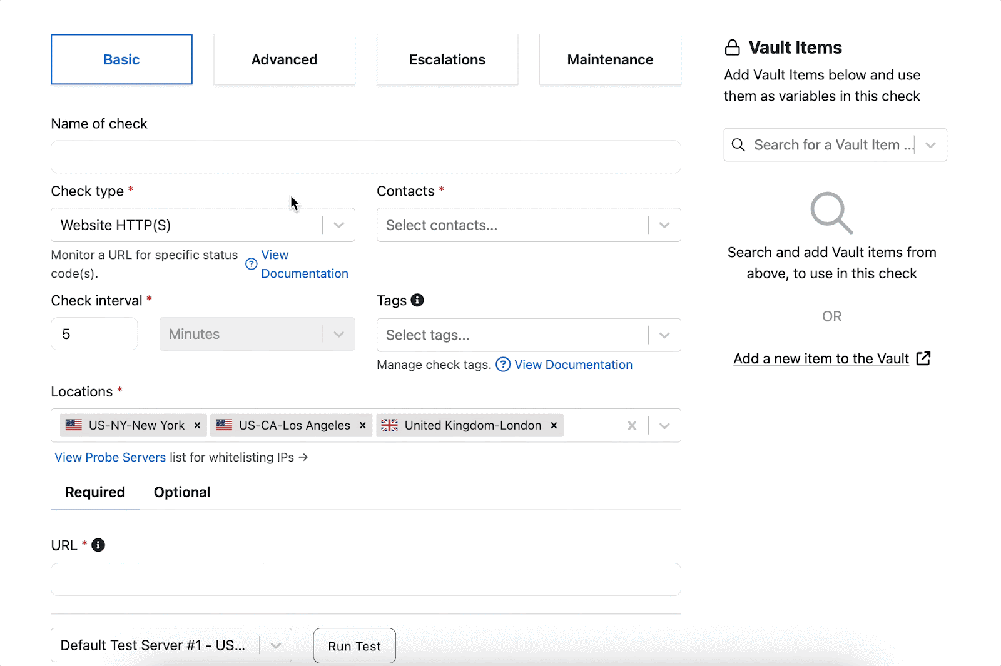The height and width of the screenshot is (666, 1001).
Task: Click help icon beside tags View Documentation
Action: 503,365
